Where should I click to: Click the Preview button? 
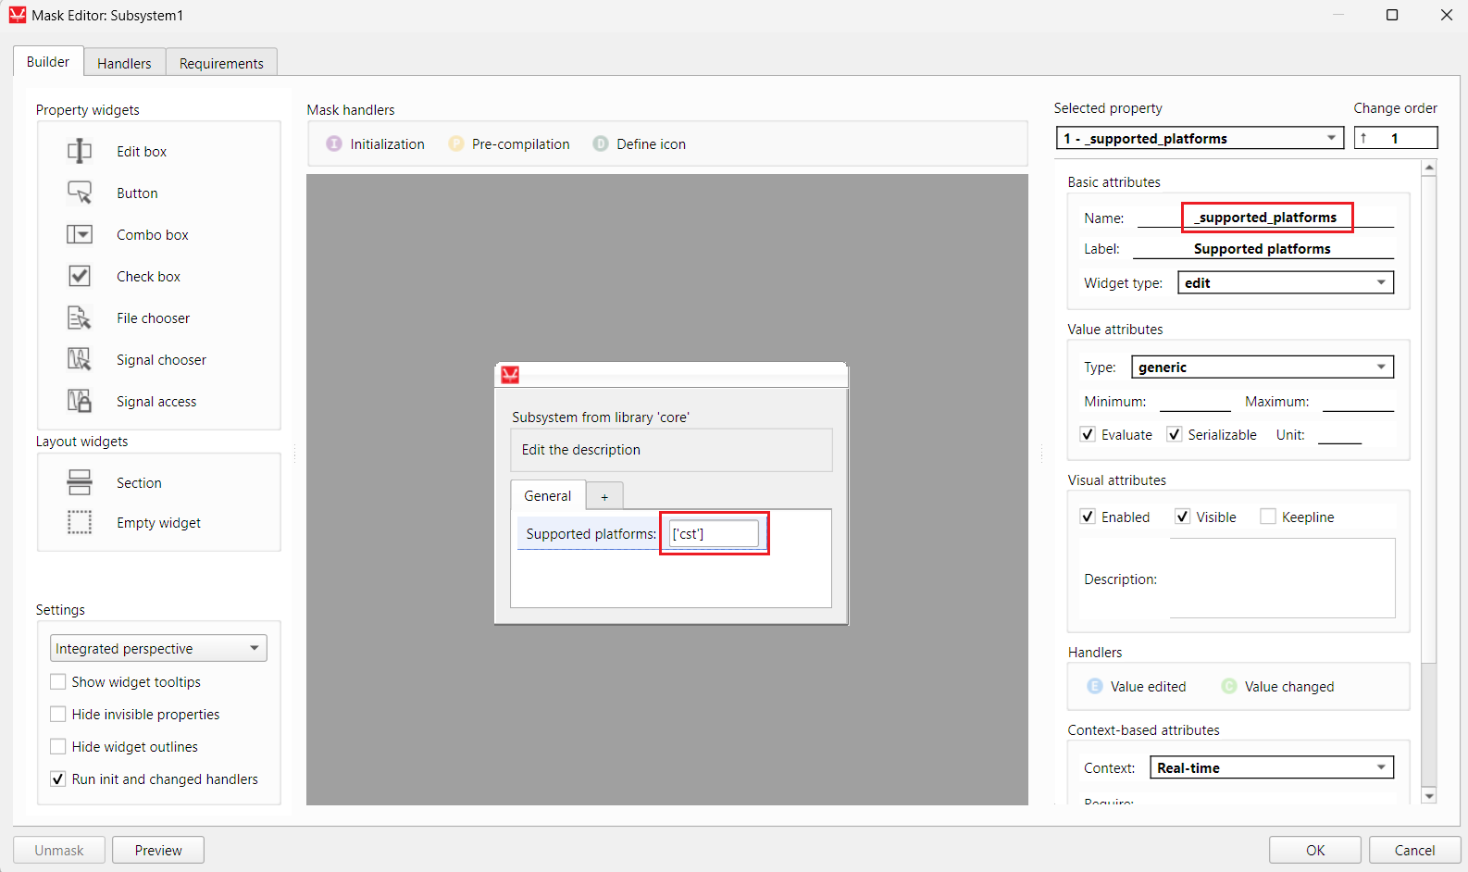click(x=158, y=850)
